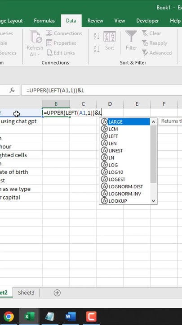Viewport: 182px width, 325px height.
Task: Choose LOGNORM.INV function
Action: [x=125, y=194]
